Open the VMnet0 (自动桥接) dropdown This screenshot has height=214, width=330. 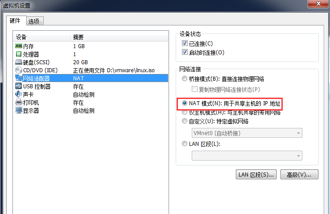pos(247,133)
